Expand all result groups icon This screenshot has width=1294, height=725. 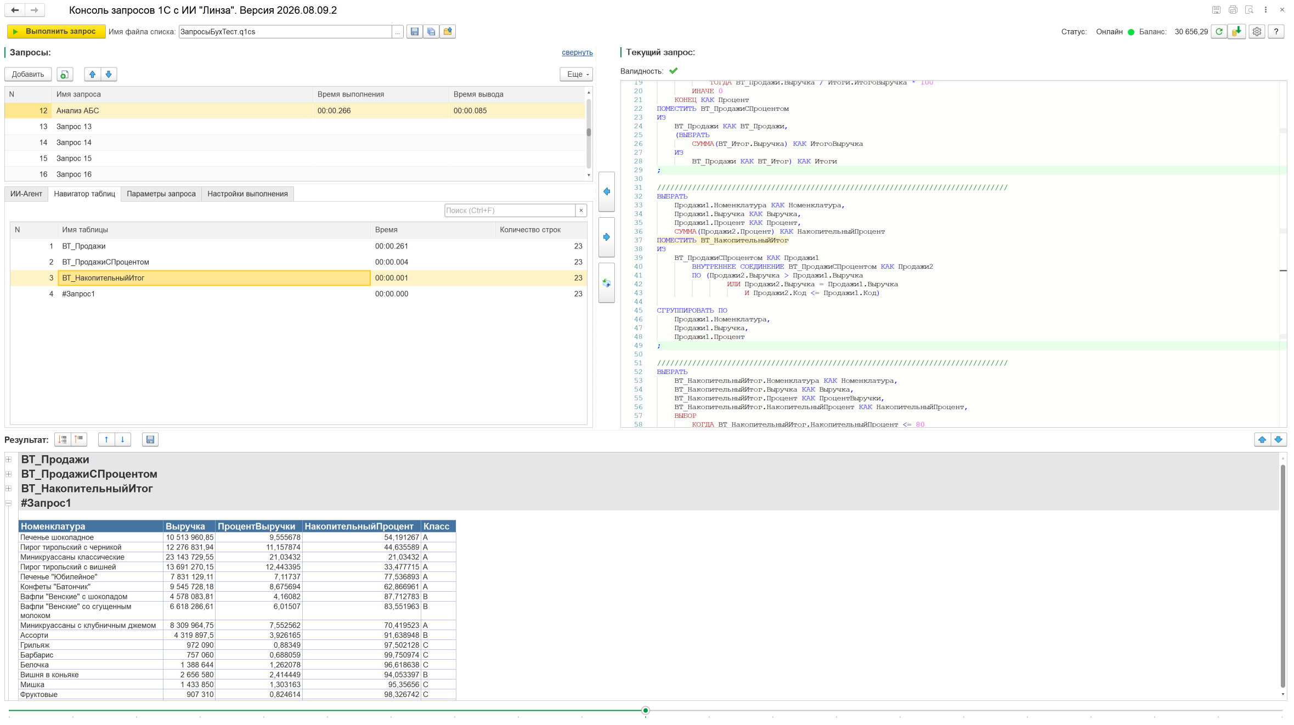coord(63,439)
